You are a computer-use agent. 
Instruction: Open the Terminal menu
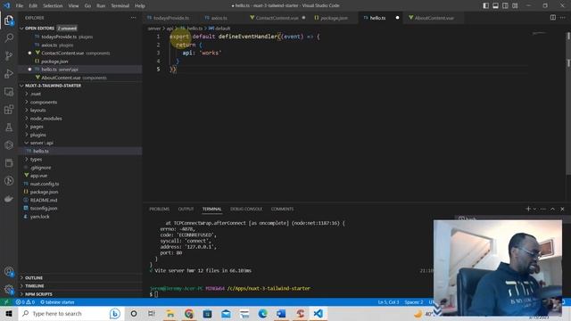point(120,5)
